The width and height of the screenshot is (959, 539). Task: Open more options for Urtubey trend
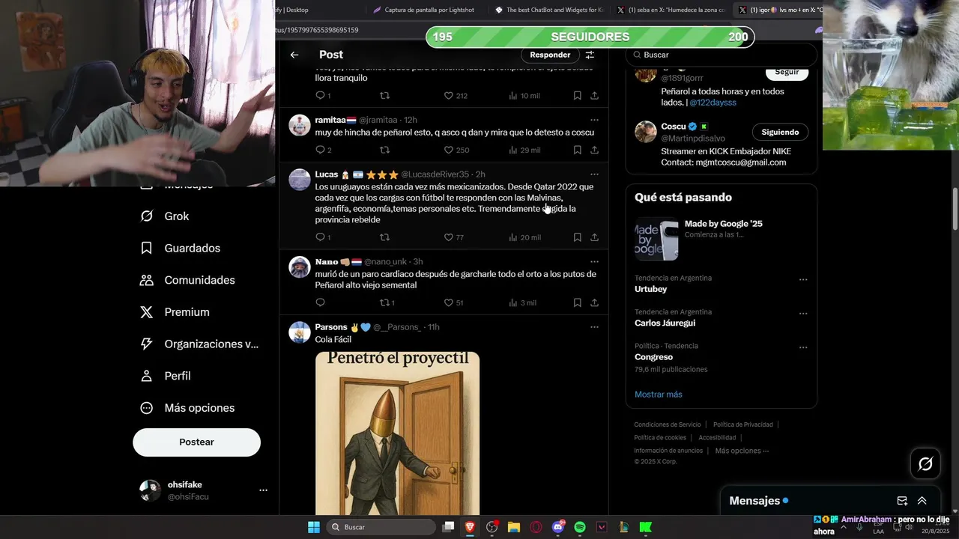(x=803, y=279)
